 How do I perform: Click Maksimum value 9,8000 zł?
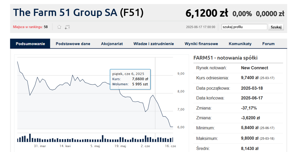[250, 138]
